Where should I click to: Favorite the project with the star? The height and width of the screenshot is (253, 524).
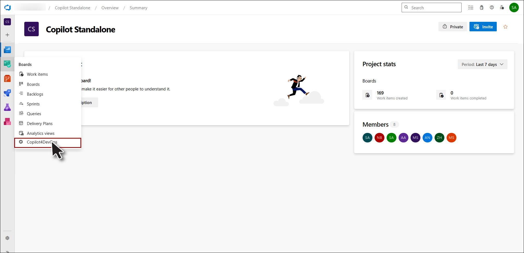pos(505,27)
